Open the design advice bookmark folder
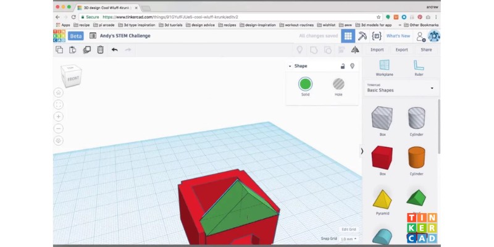Viewport: 494px width, 247px height. (x=200, y=25)
